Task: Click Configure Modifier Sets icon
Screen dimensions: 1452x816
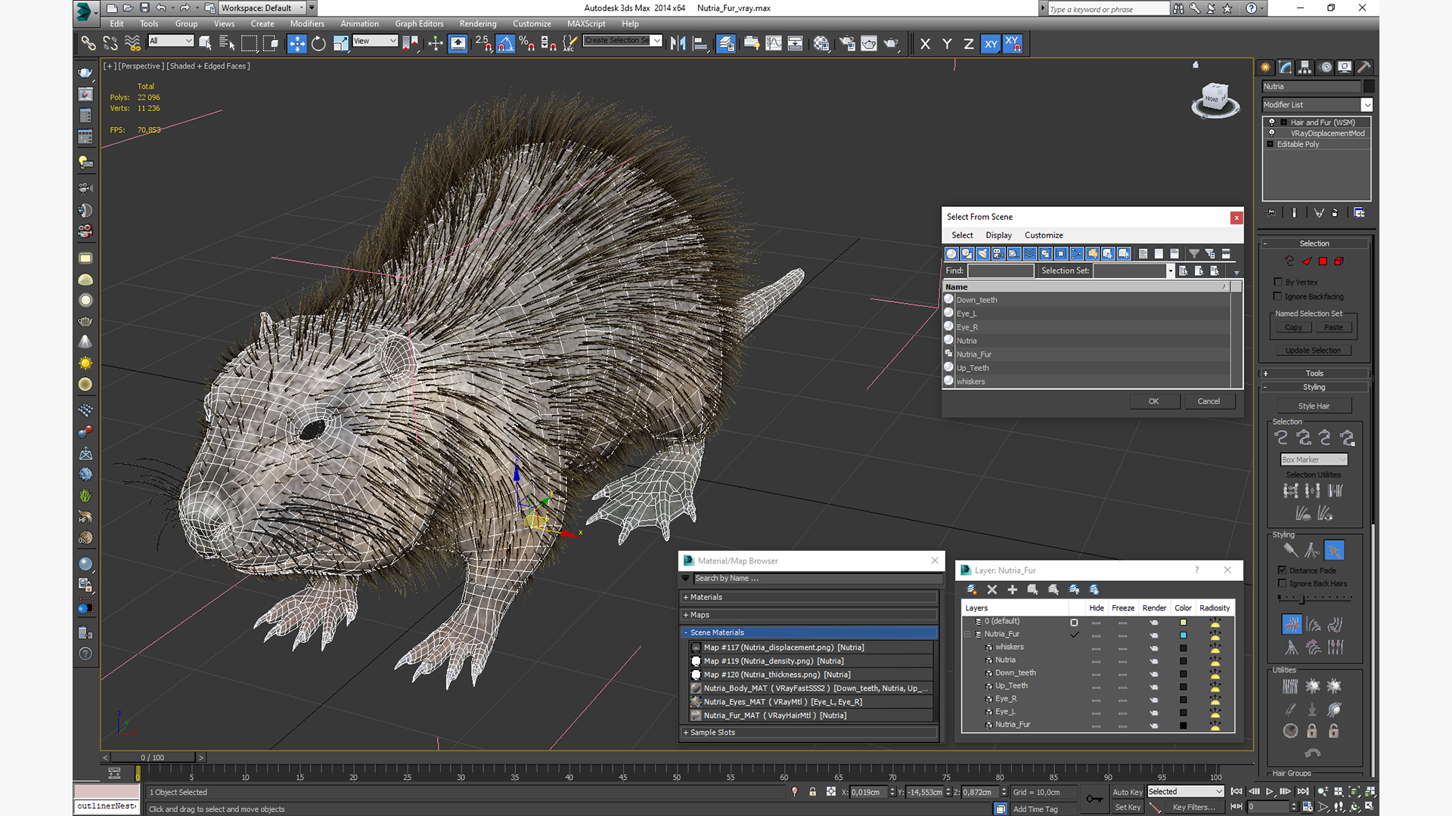Action: point(1359,213)
